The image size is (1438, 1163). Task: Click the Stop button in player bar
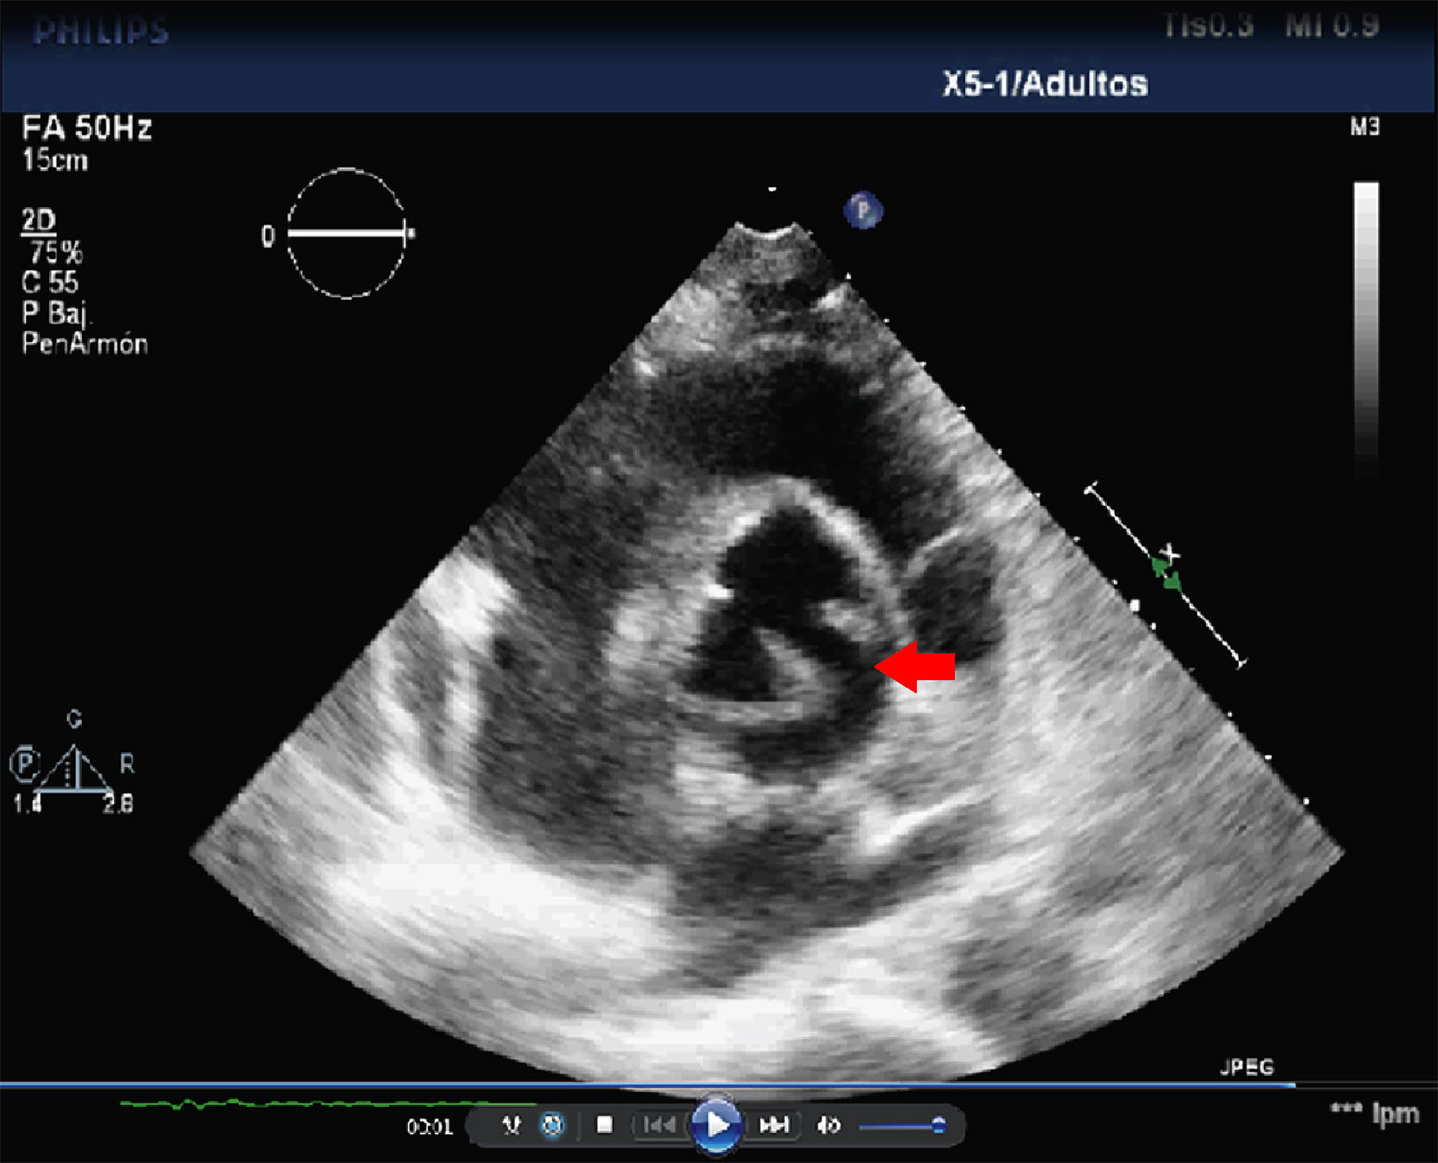pyautogui.click(x=605, y=1125)
